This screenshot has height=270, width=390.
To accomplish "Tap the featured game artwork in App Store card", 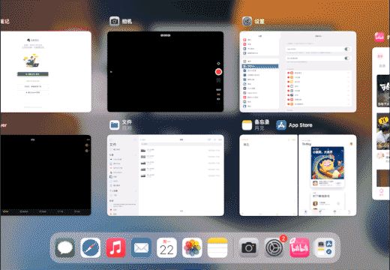I will coord(328,163).
